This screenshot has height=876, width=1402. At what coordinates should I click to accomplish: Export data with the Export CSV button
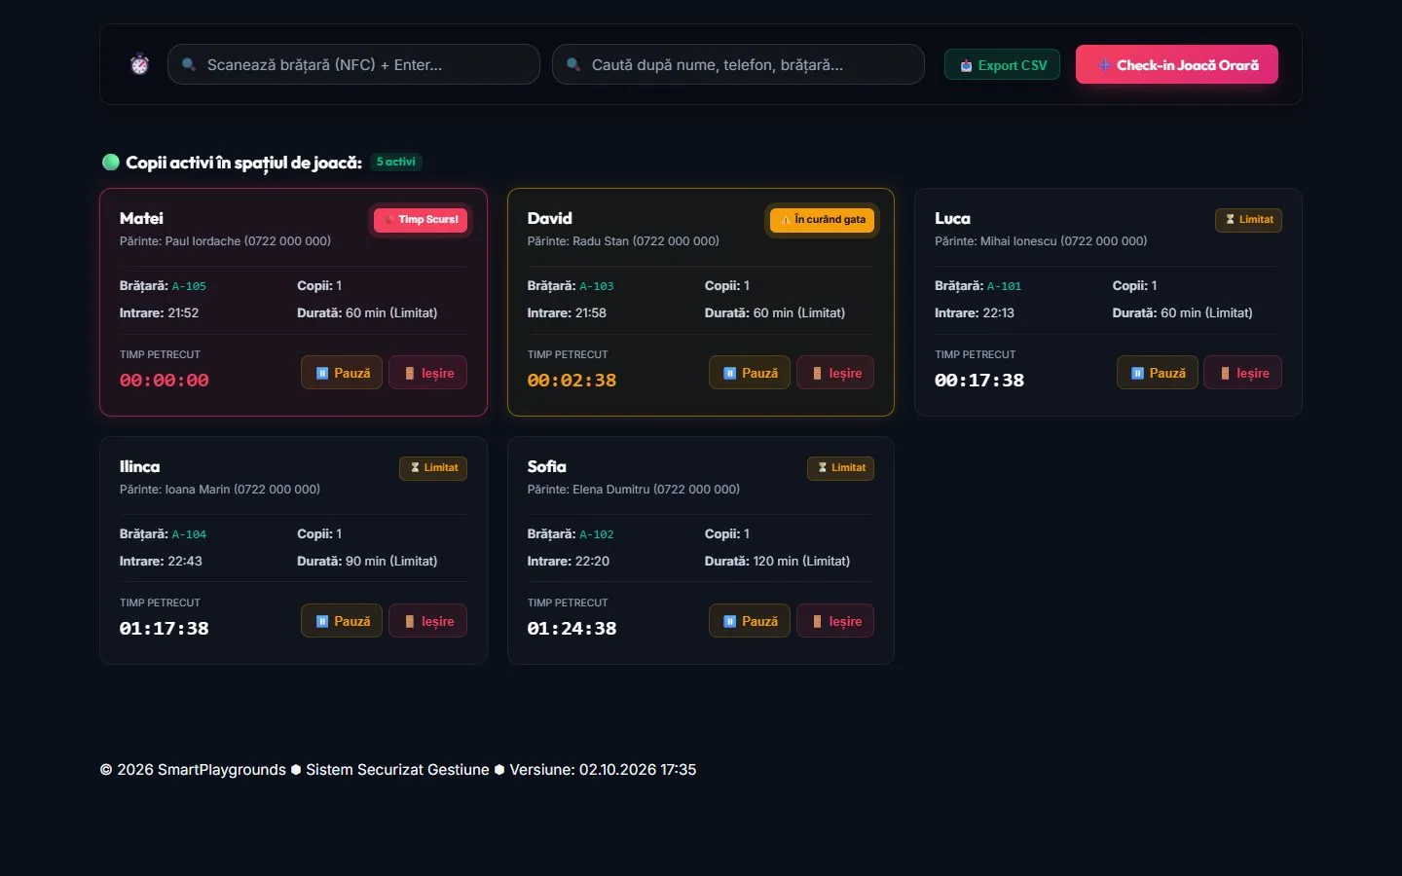click(1002, 65)
